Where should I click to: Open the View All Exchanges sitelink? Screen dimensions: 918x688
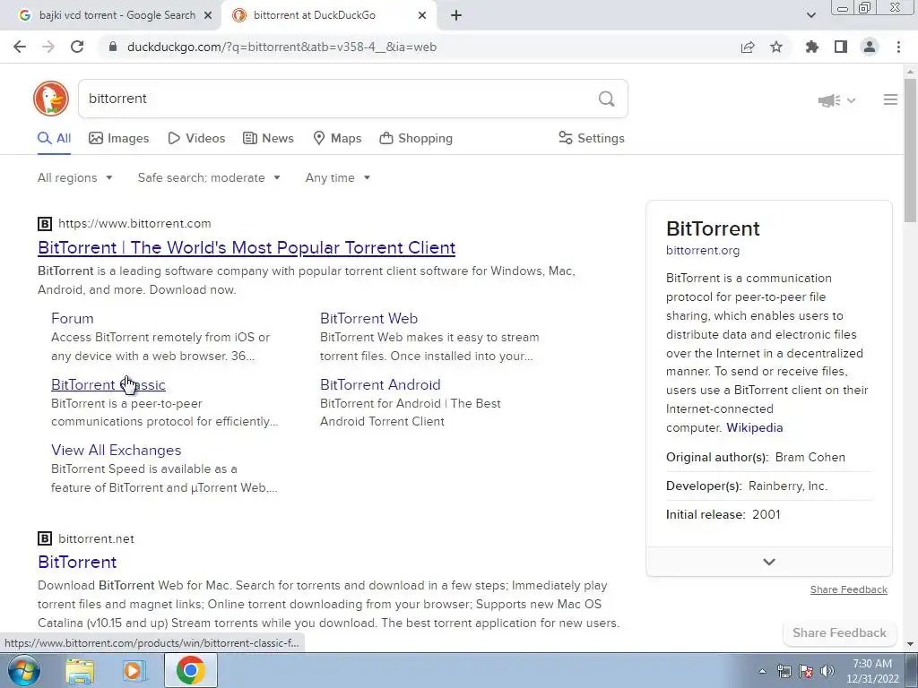(x=116, y=451)
